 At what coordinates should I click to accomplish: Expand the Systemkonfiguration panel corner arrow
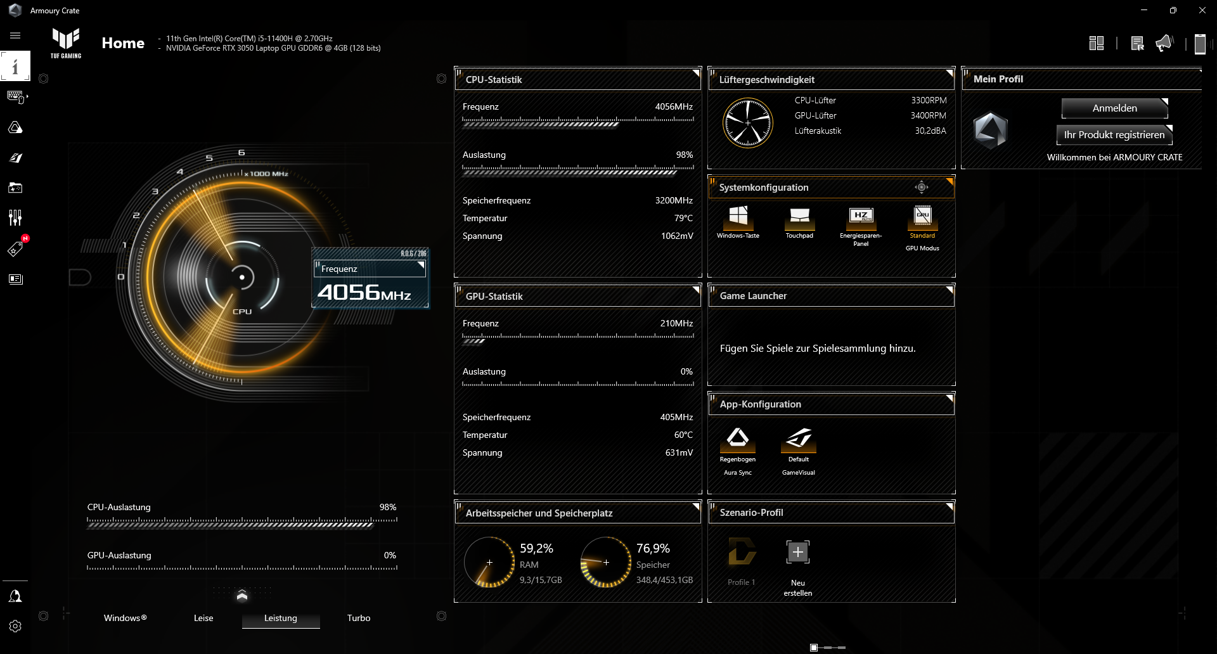[949, 182]
